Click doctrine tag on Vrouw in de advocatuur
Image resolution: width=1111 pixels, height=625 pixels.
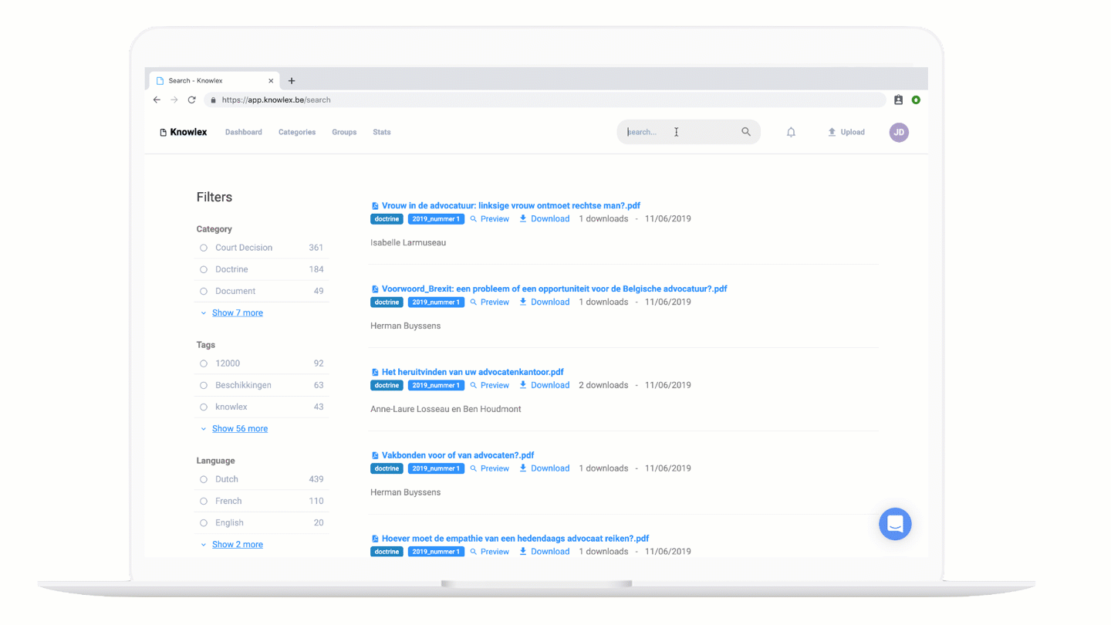(387, 219)
